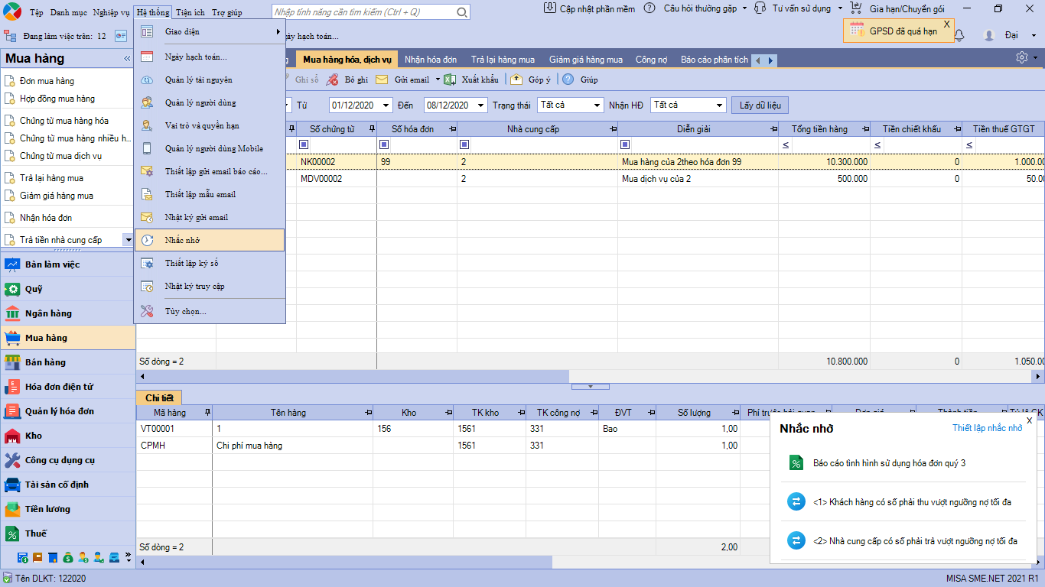Open the Tiện ích menu
Screen dimensions: 1045x587
[190, 13]
